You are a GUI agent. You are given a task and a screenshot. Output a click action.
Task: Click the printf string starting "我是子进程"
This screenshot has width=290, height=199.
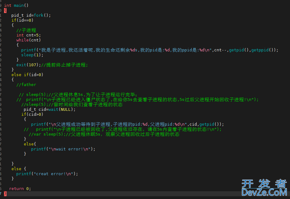pos(125,50)
